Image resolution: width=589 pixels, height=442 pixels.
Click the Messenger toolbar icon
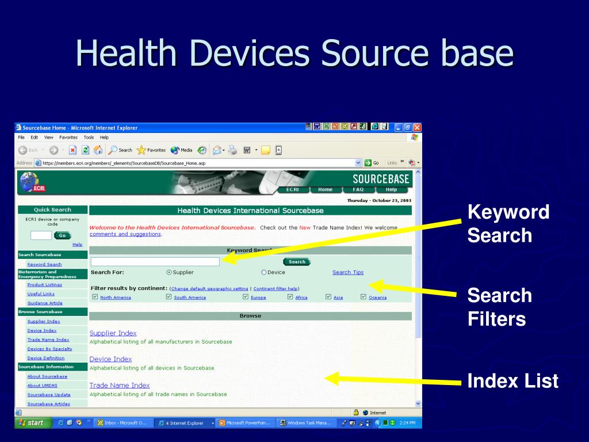coord(278,150)
